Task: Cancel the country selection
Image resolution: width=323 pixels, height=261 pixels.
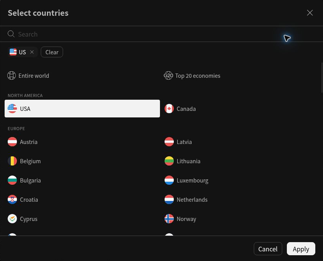Action: coord(268,249)
